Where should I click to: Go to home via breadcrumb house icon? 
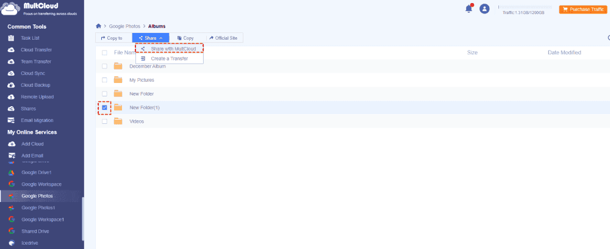pos(98,26)
